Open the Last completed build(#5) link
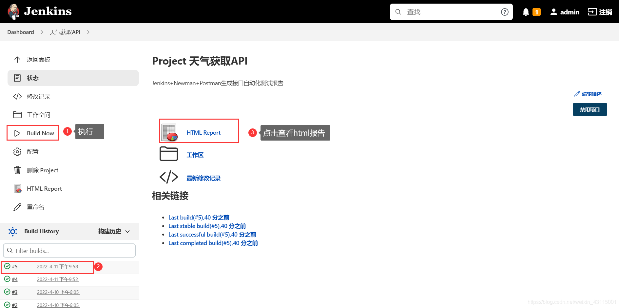The image size is (619, 308). [x=213, y=243]
